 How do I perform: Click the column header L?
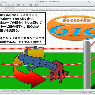8,10
